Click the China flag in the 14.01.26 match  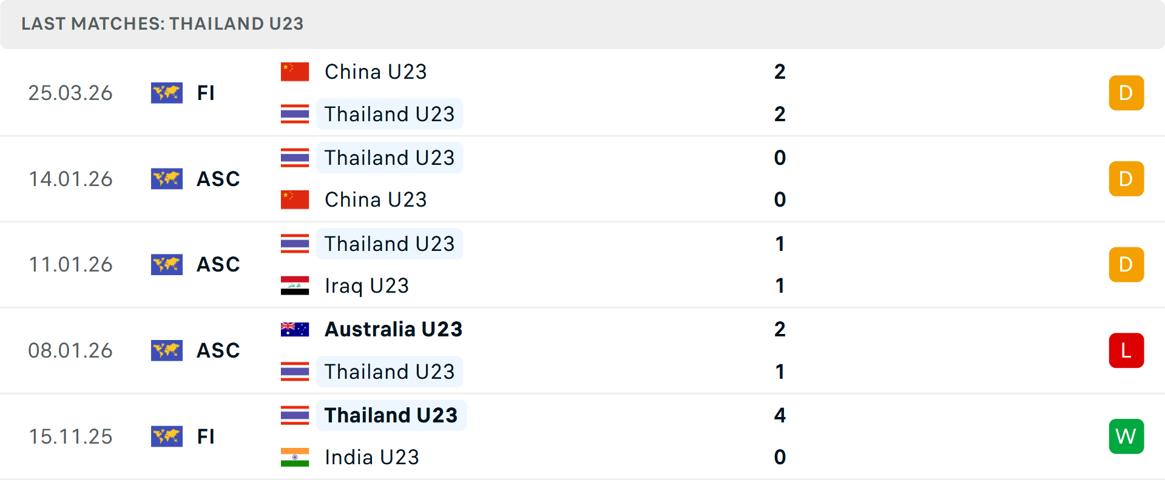pos(295,199)
